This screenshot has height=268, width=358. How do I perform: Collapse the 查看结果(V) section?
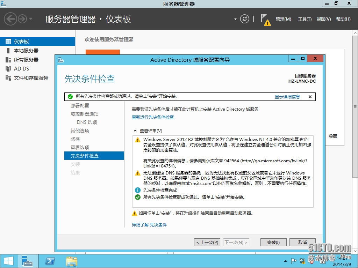[x=135, y=131]
